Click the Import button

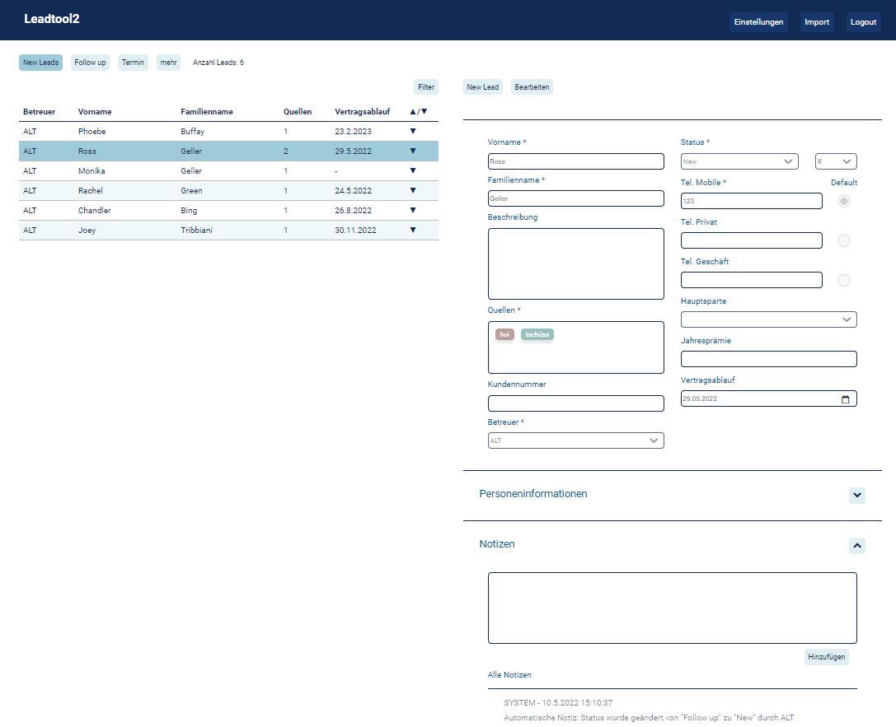pos(817,22)
